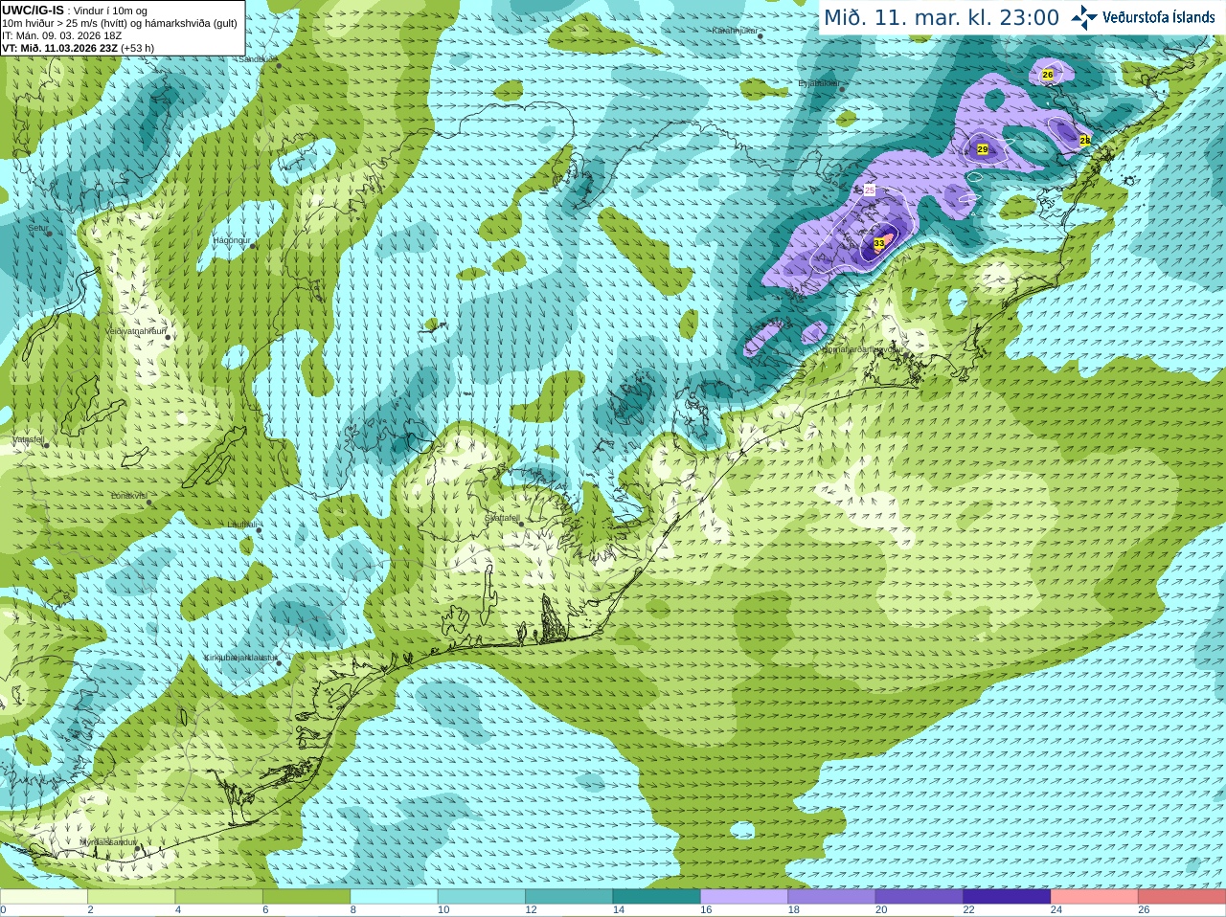Click the Setur station label
The height and width of the screenshot is (917, 1226).
click(37, 228)
